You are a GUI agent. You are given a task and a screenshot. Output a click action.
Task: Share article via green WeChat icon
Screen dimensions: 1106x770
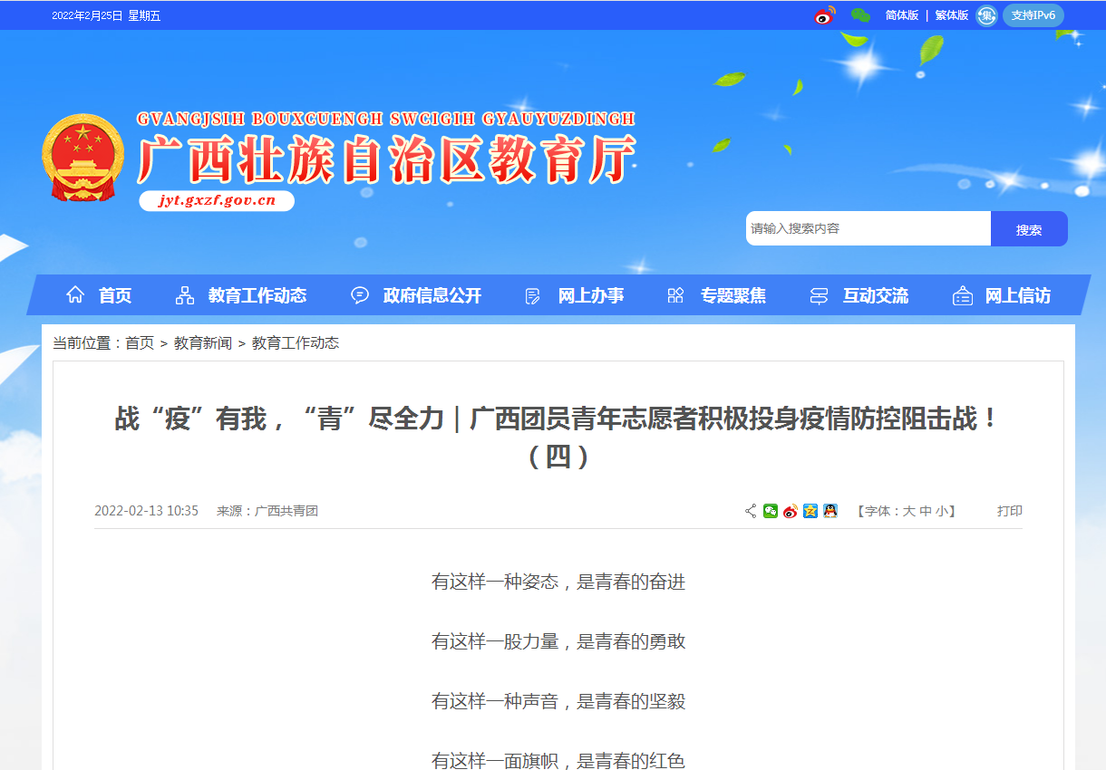(771, 511)
